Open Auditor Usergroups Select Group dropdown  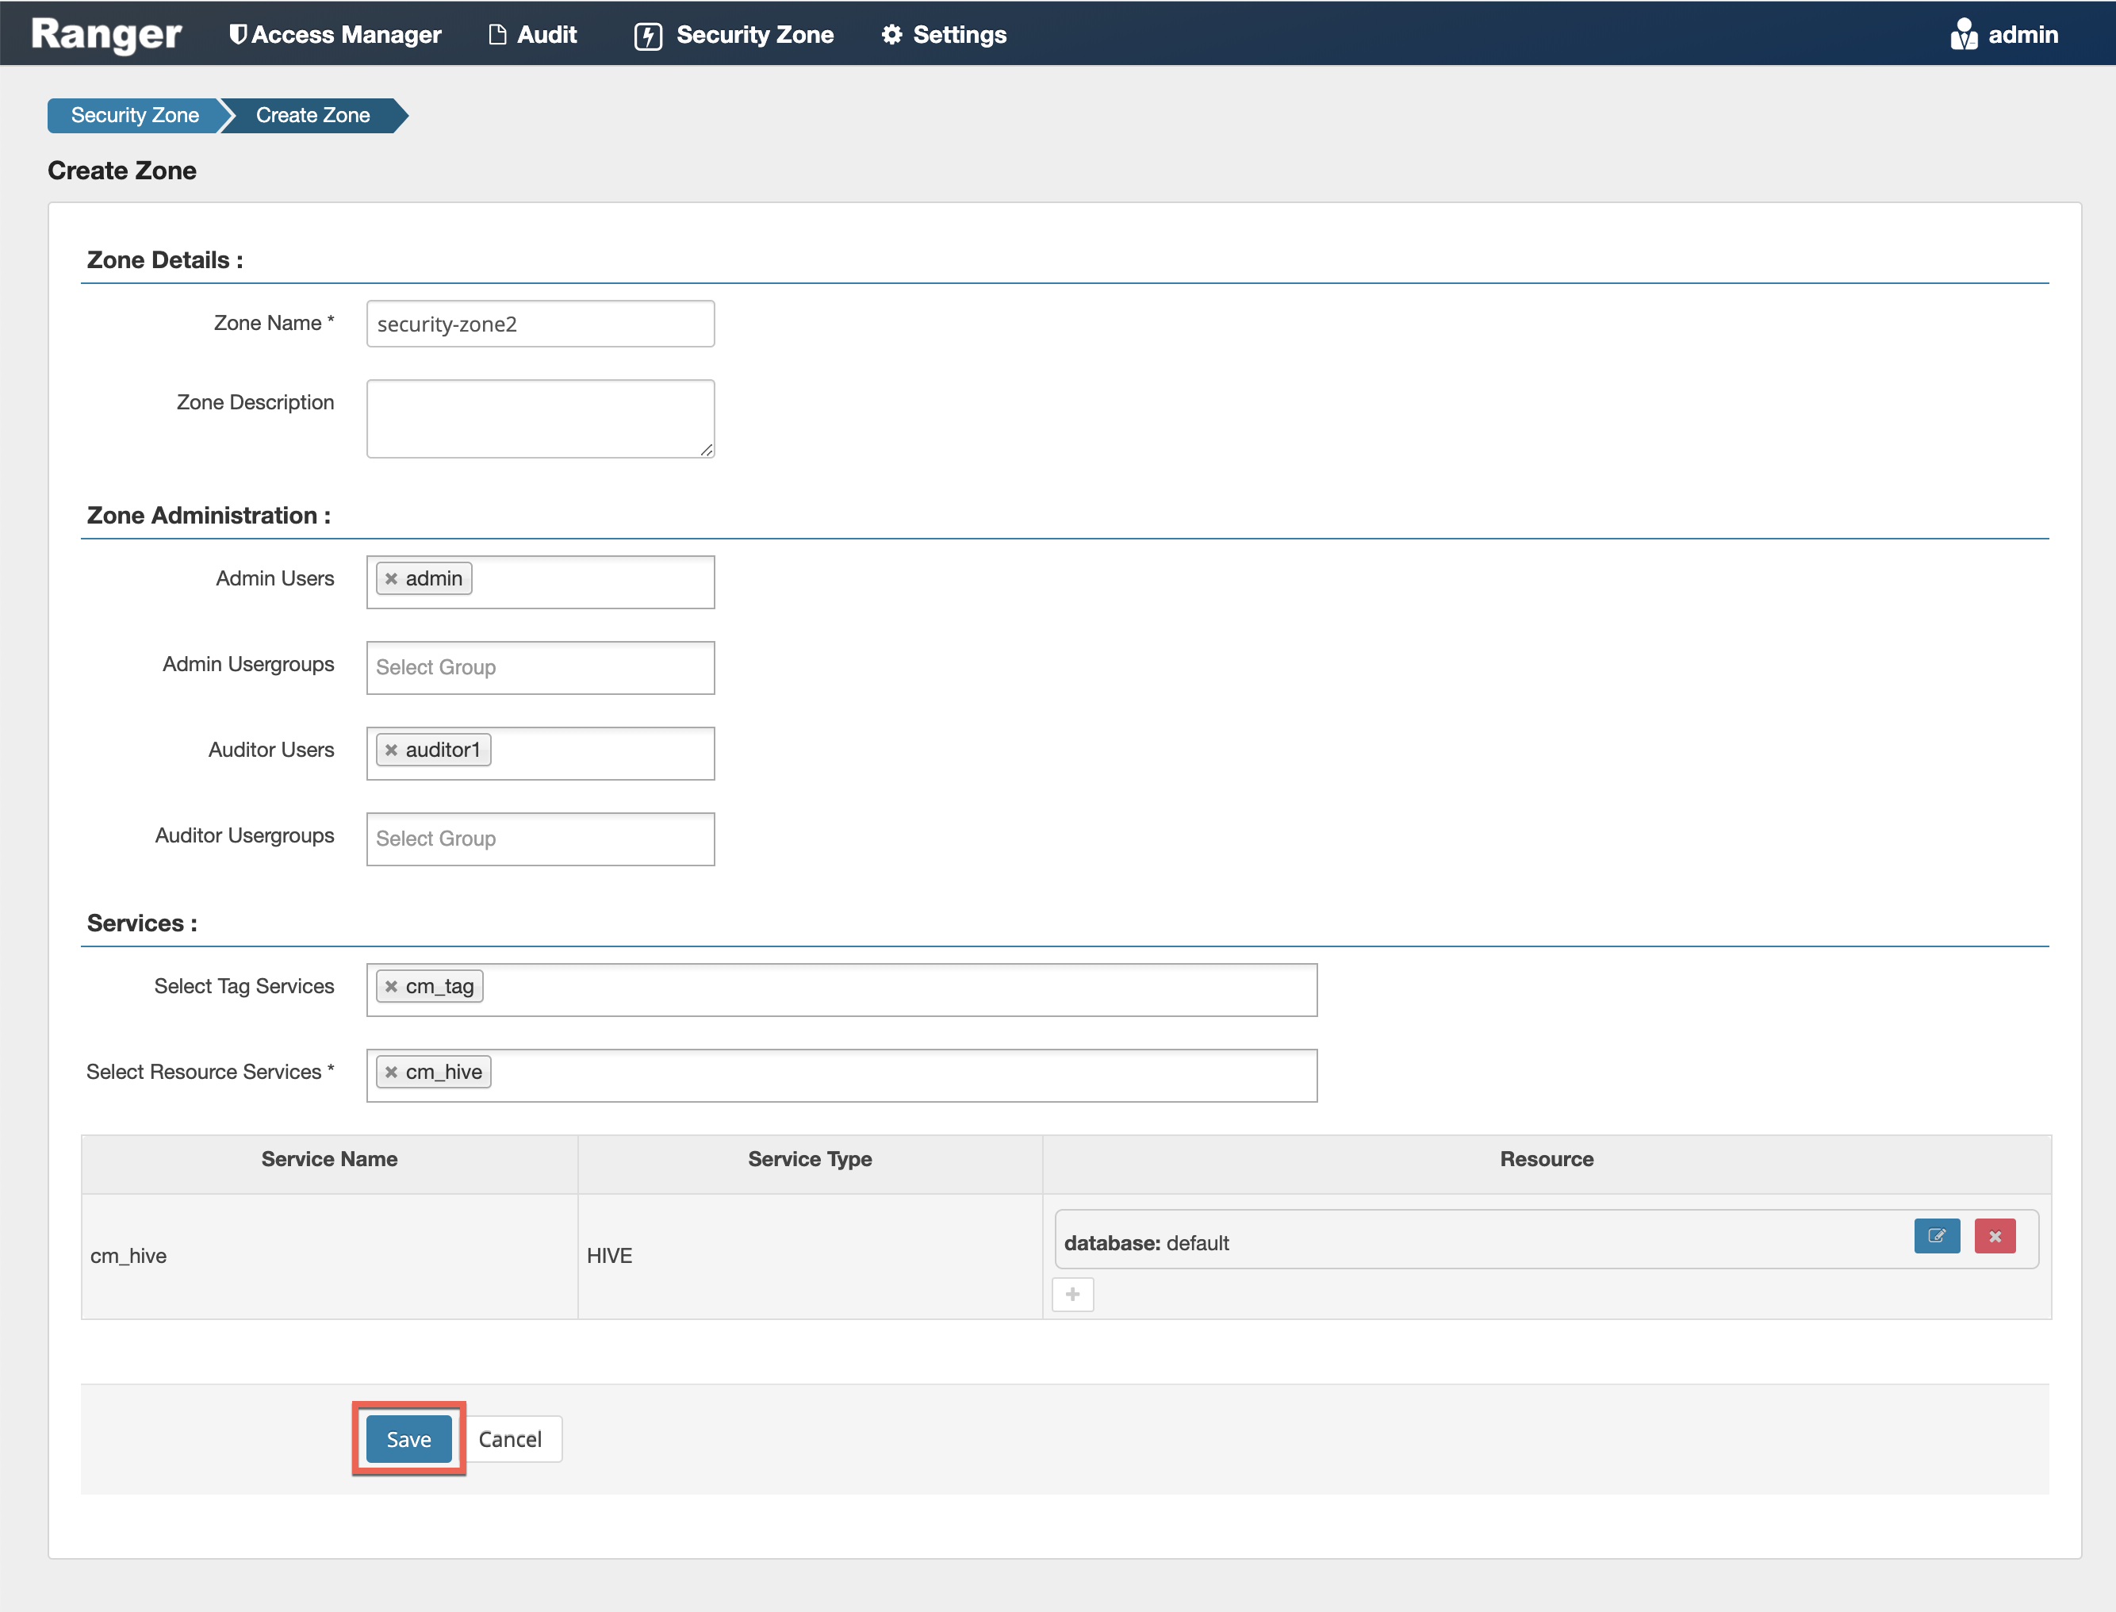tap(540, 839)
